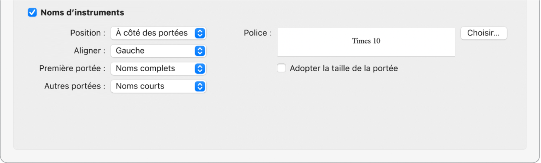Disable the Noms d'instruments checkbox
Image resolution: width=541 pixels, height=163 pixels.
click(x=32, y=13)
